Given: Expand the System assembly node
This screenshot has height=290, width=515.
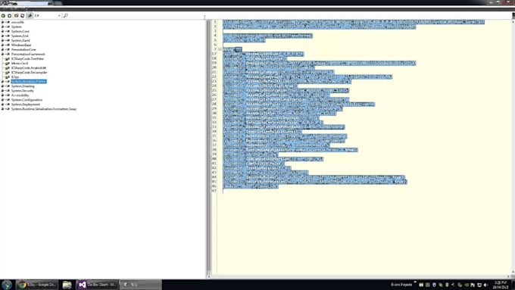Looking at the screenshot, I should (x=2, y=27).
